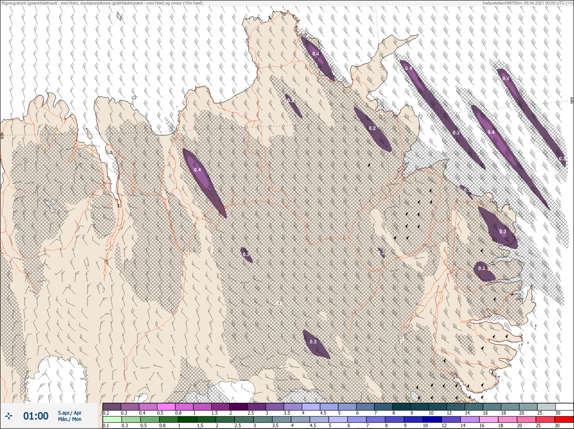Click the 0.1 pale green swatch in the lower scale

click(x=112, y=420)
